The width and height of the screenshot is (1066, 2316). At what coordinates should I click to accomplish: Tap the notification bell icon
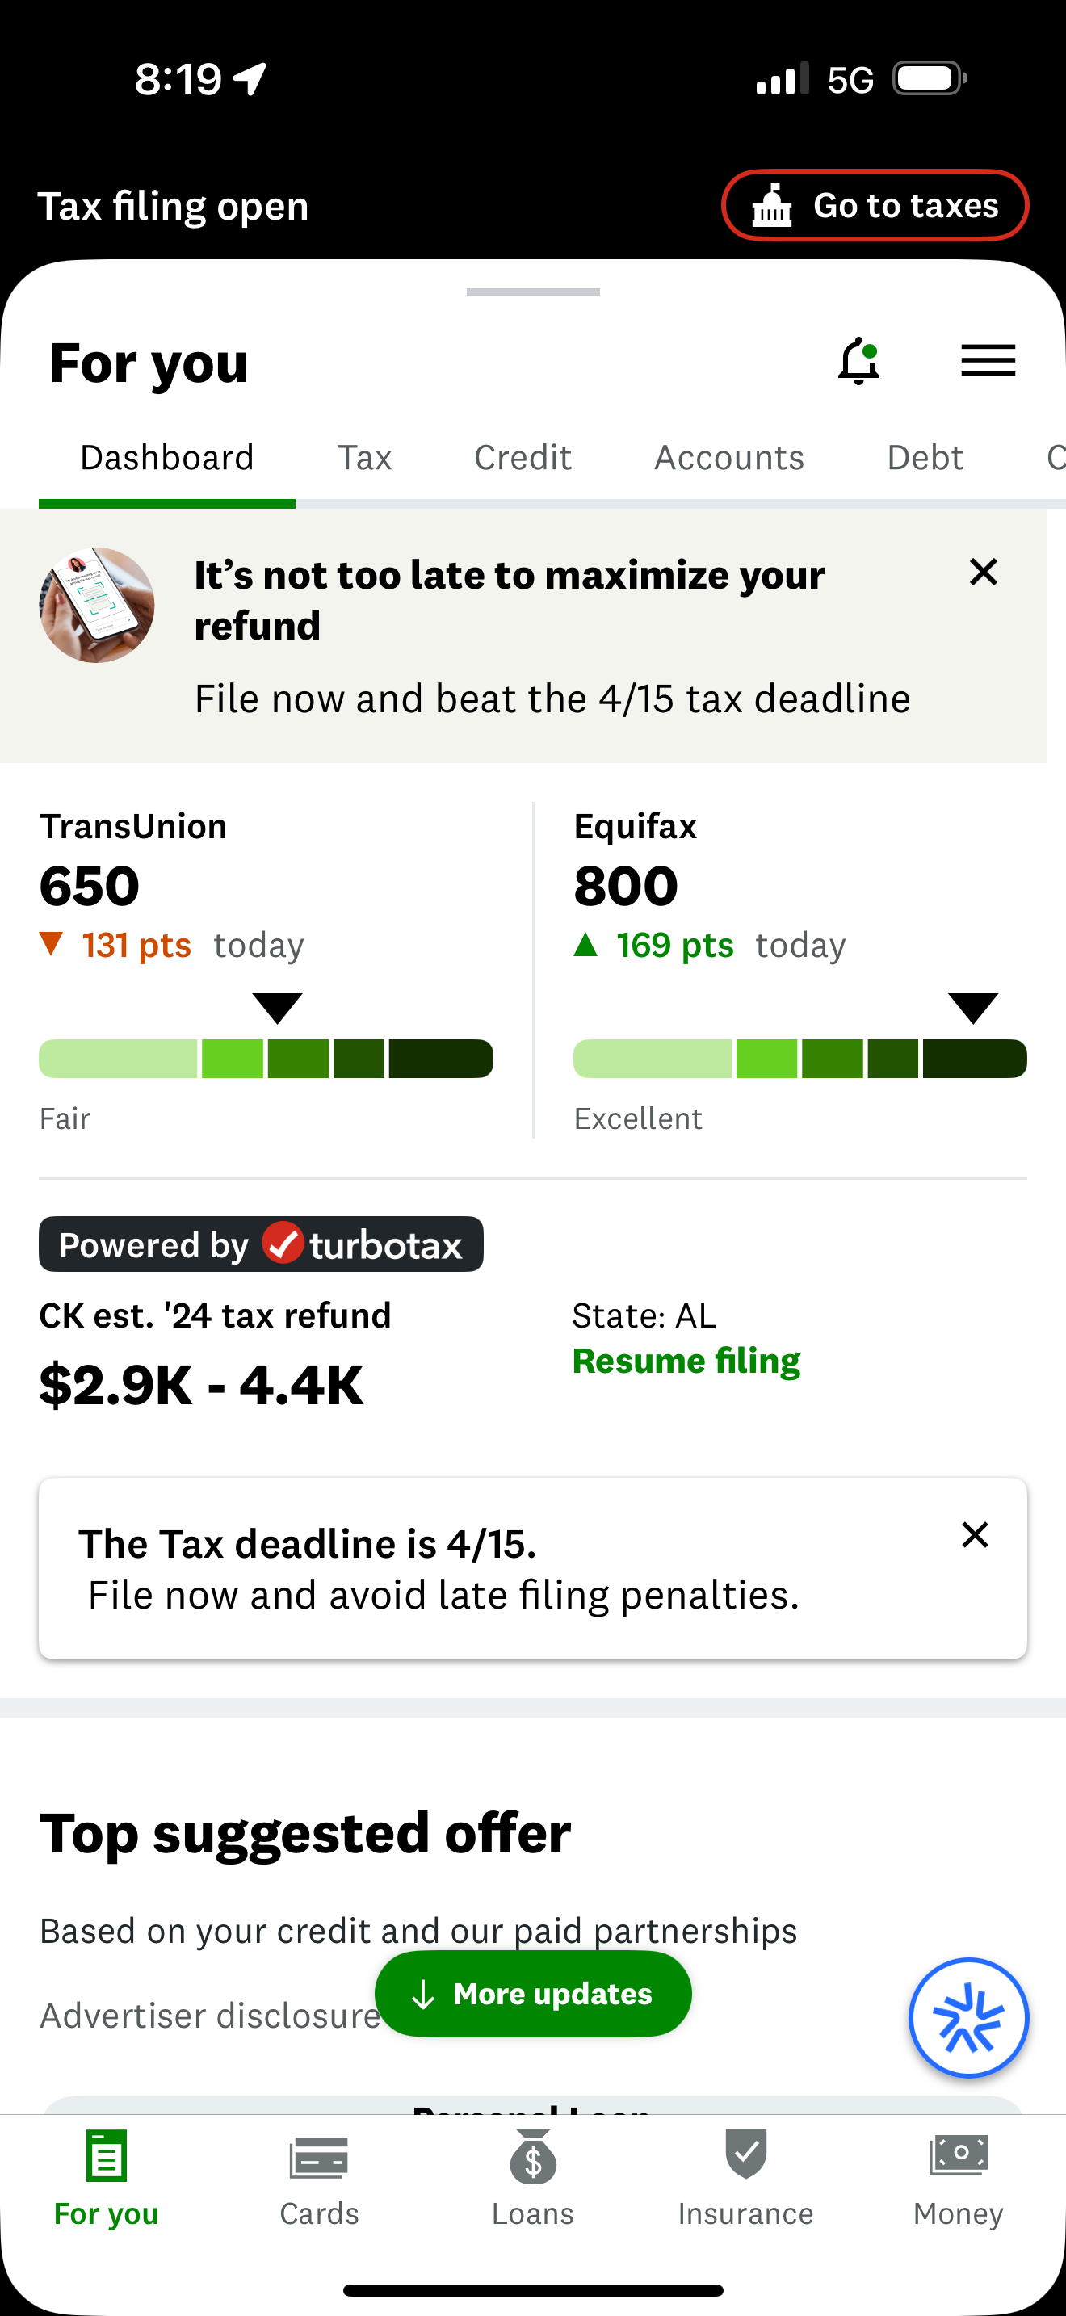point(858,359)
